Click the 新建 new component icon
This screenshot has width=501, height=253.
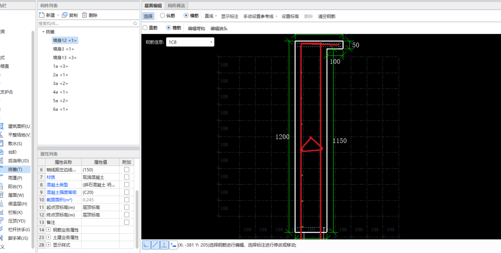coord(42,15)
